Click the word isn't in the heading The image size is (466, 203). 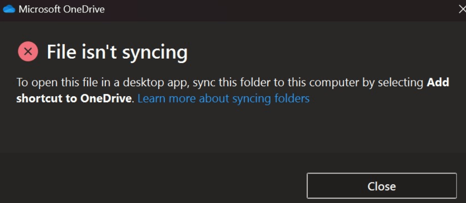(x=96, y=52)
